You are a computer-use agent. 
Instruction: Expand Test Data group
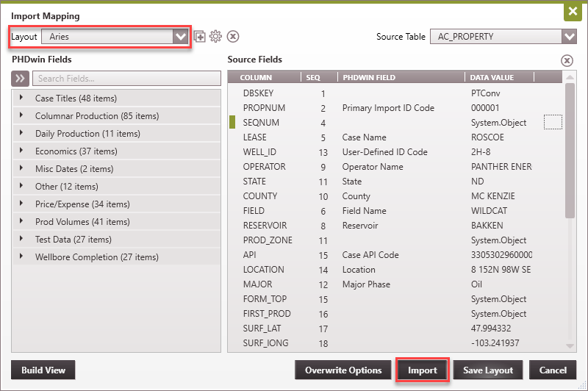(21, 239)
